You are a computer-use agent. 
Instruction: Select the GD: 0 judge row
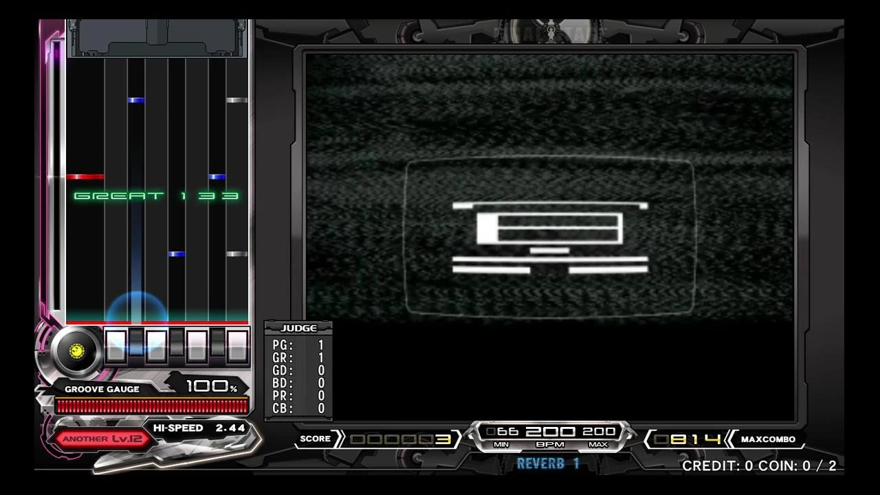(x=298, y=371)
